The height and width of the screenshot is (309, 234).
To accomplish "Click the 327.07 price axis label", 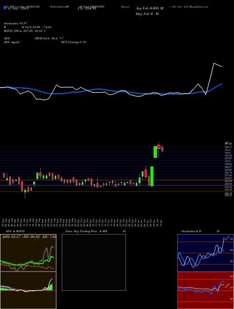I will point(228,158).
